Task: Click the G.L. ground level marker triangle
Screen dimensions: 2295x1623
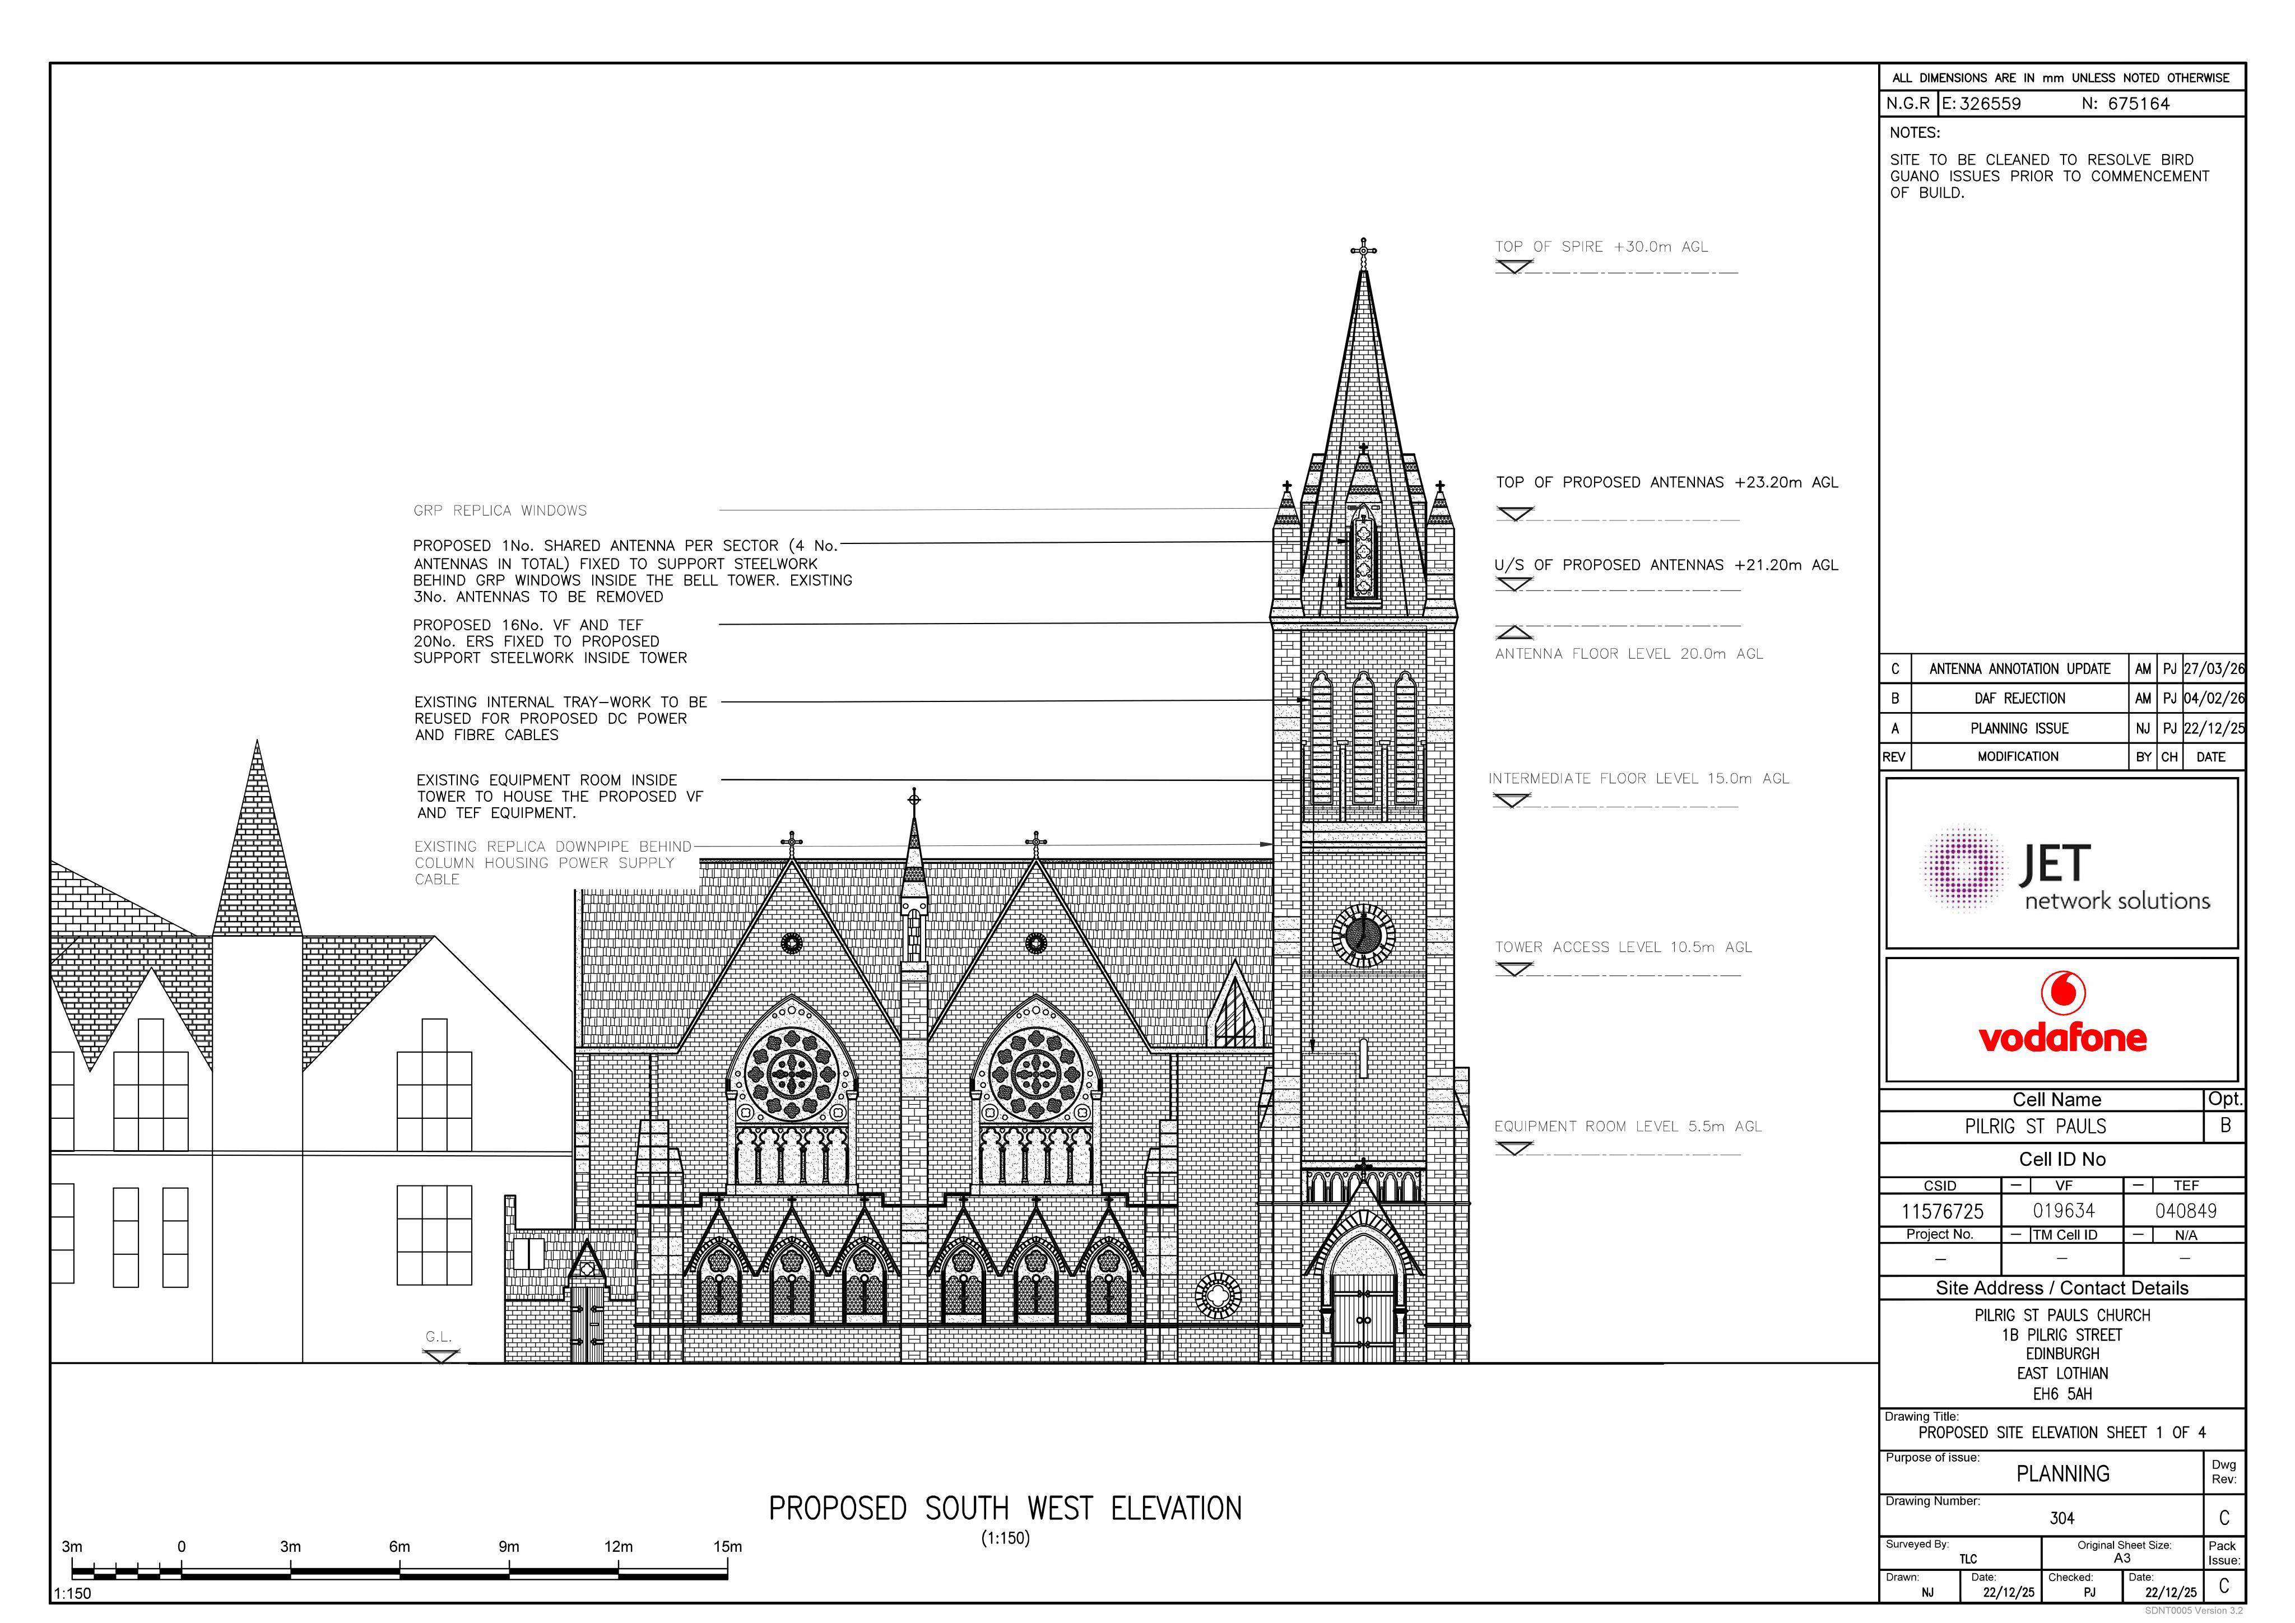Action: (441, 1356)
